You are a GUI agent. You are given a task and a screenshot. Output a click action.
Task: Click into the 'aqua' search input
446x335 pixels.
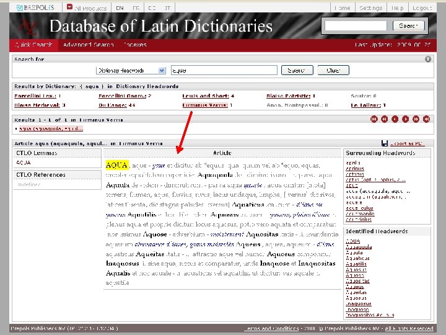tap(224, 70)
